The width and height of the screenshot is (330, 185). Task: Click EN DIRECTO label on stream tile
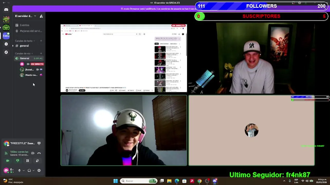[x=178, y=26]
